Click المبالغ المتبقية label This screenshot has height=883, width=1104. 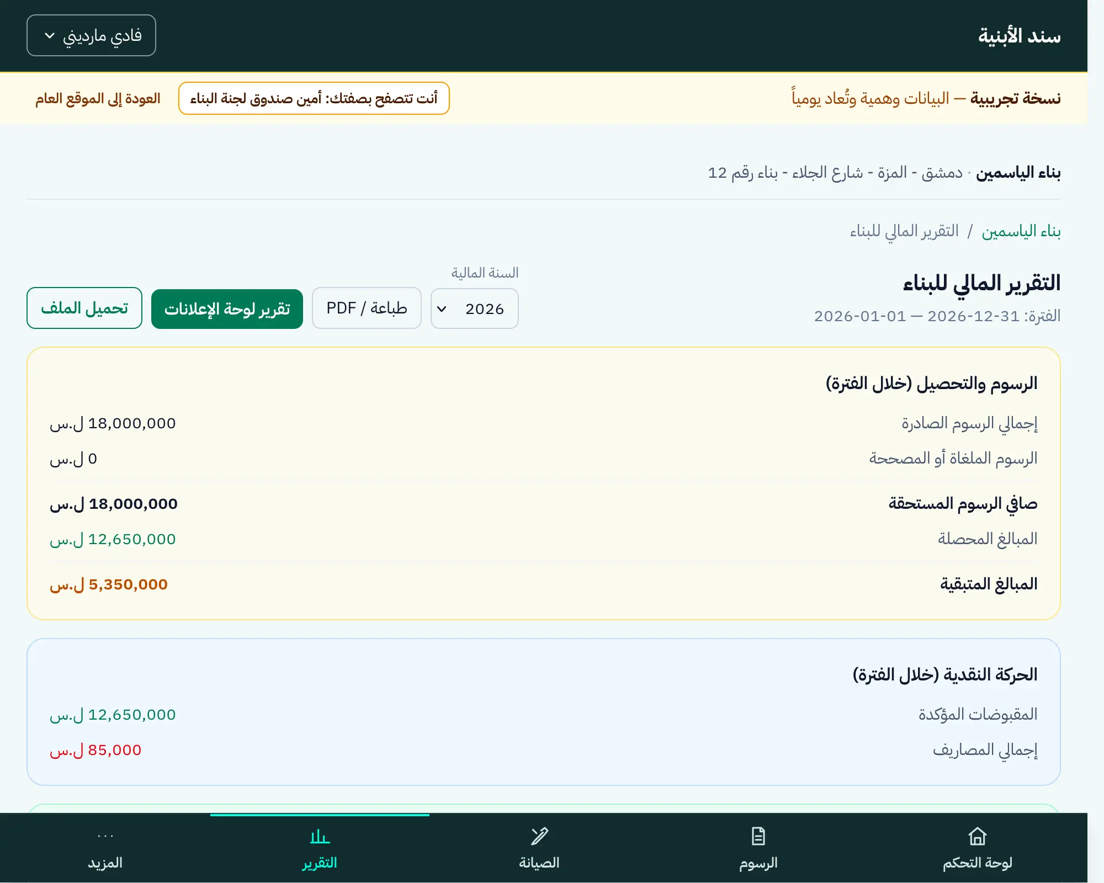pyautogui.click(x=989, y=584)
